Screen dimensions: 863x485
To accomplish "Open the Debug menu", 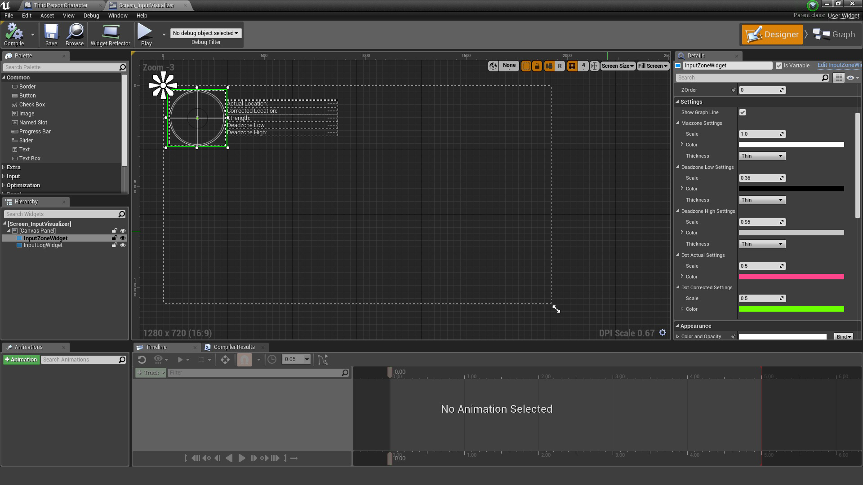I will pyautogui.click(x=91, y=15).
